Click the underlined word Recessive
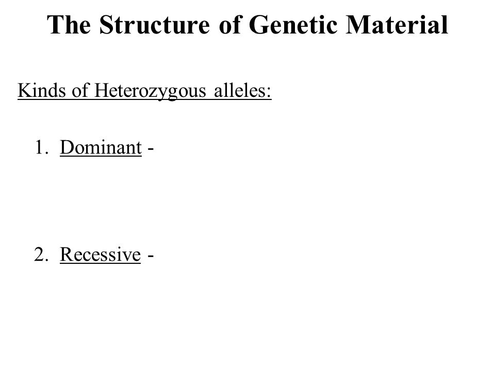Screen dimensions: 495x371 (100, 254)
